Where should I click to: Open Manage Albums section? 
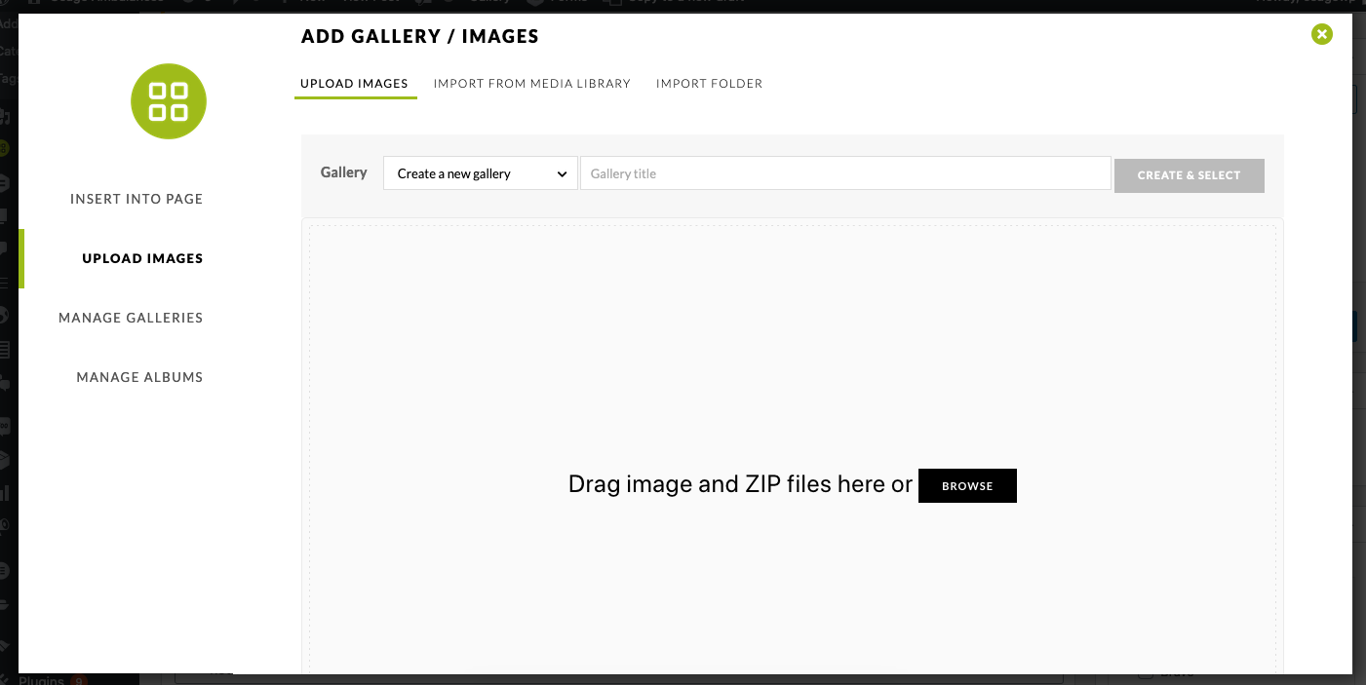click(x=139, y=377)
